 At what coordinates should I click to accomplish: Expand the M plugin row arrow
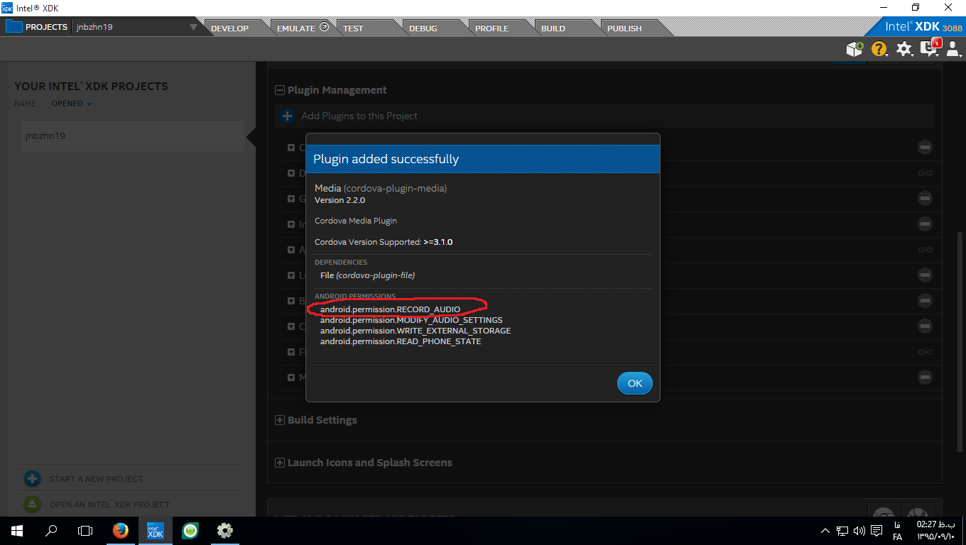pos(291,378)
